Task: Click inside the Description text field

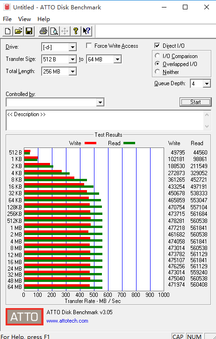Action: tap(105, 120)
